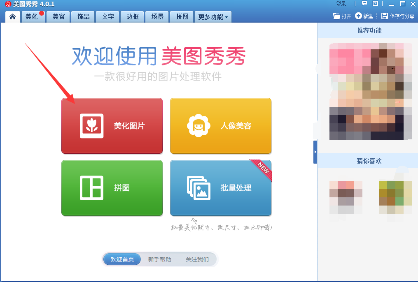Image resolution: width=418 pixels, height=282 pixels.
Task: Open the 边框 tab
Action: (x=133, y=17)
